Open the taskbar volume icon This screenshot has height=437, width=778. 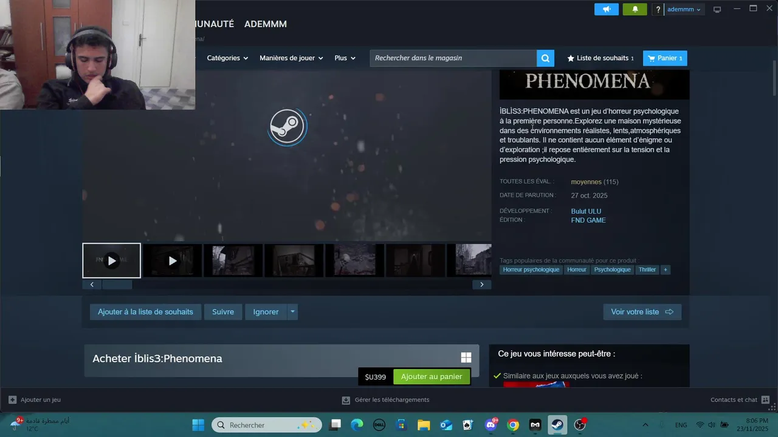click(712, 425)
